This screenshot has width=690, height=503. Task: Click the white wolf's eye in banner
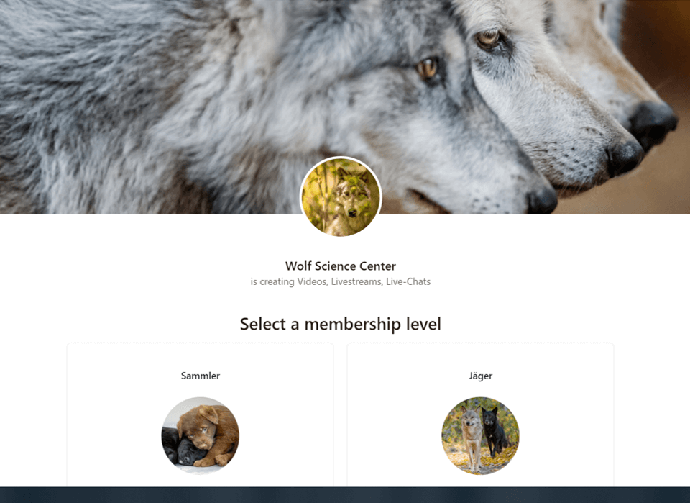(x=488, y=39)
